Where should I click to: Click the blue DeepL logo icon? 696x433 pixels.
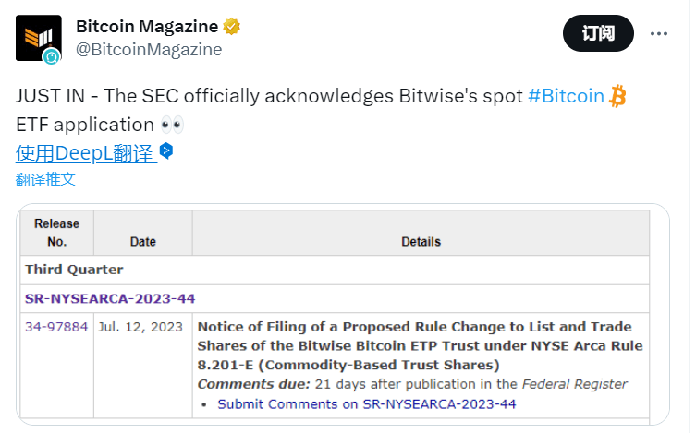166,151
